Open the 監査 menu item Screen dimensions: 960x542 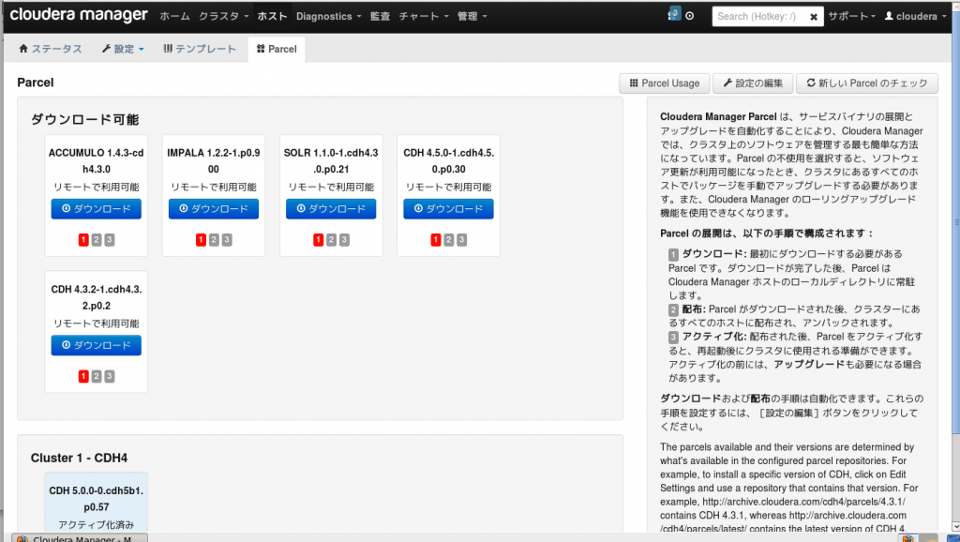pyautogui.click(x=381, y=17)
